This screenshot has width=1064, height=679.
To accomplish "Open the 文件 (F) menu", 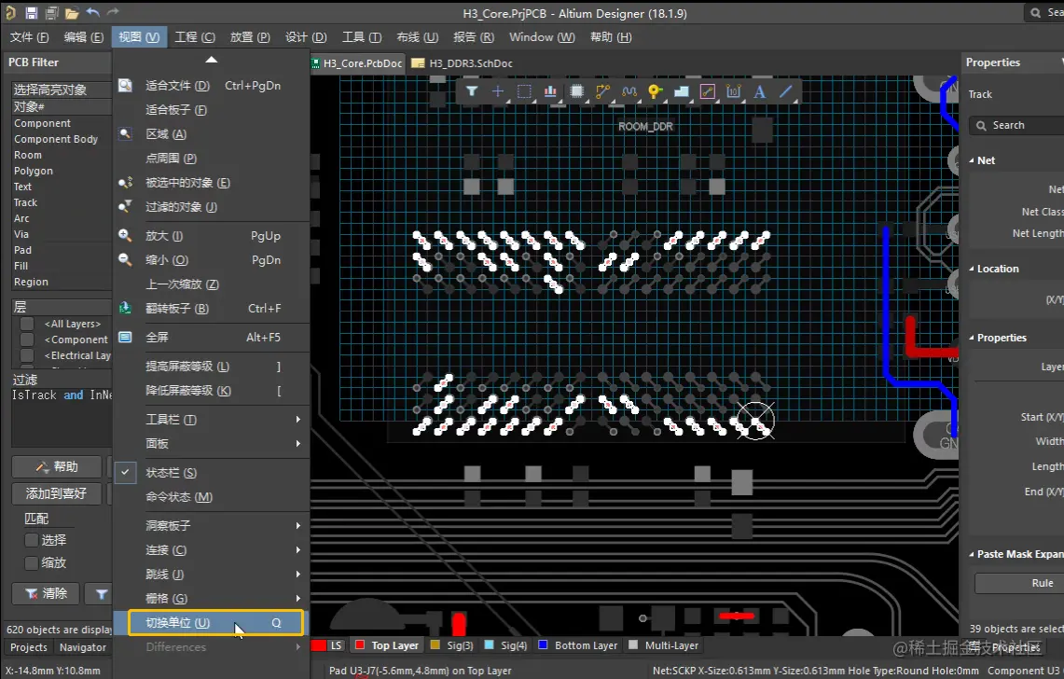I will tap(29, 37).
